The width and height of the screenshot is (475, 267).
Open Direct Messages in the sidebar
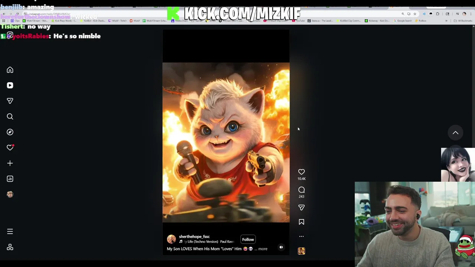coord(10,101)
